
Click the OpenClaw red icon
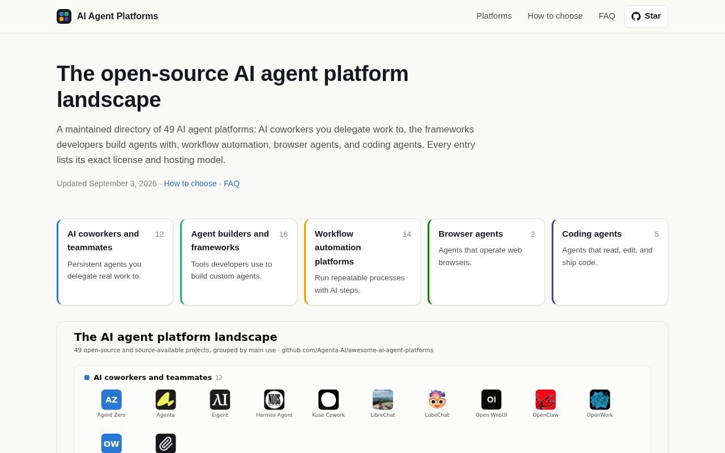(545, 400)
